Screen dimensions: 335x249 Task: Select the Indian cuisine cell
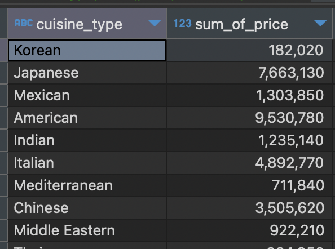click(x=87, y=140)
